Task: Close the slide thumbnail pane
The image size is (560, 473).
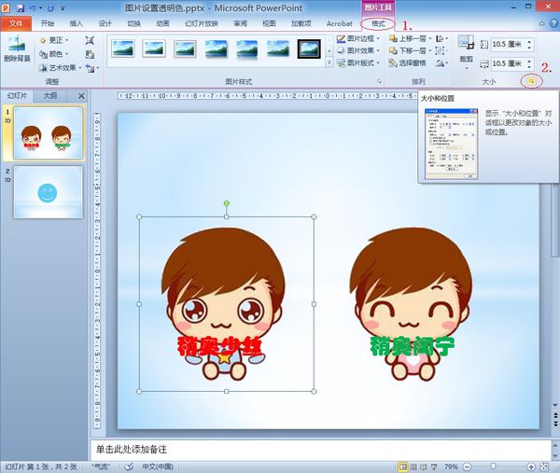Action: pyautogui.click(x=81, y=96)
